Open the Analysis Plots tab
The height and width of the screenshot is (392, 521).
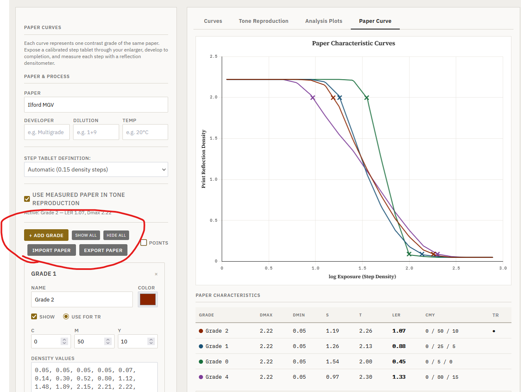click(323, 21)
